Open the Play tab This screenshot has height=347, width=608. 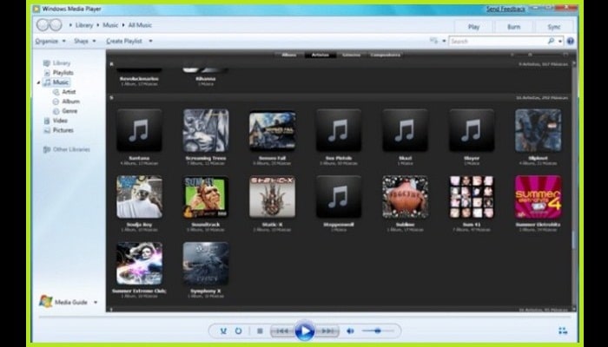(x=474, y=27)
